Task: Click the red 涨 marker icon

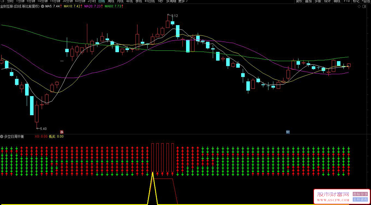Action: tap(61, 132)
